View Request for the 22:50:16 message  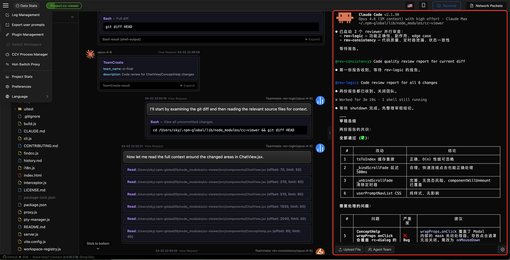(177, 99)
